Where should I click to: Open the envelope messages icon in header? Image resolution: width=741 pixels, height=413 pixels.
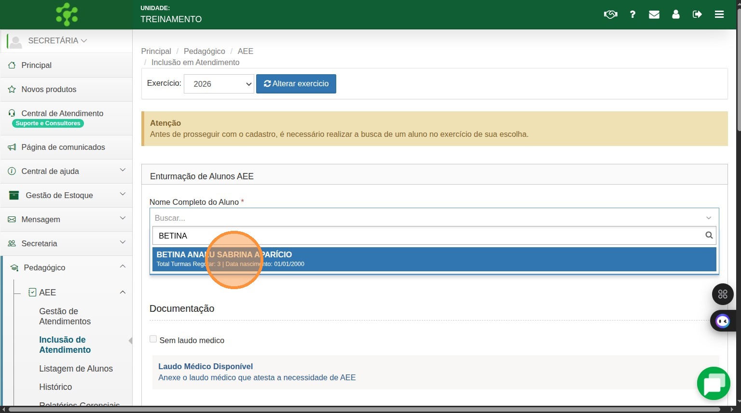(x=654, y=14)
